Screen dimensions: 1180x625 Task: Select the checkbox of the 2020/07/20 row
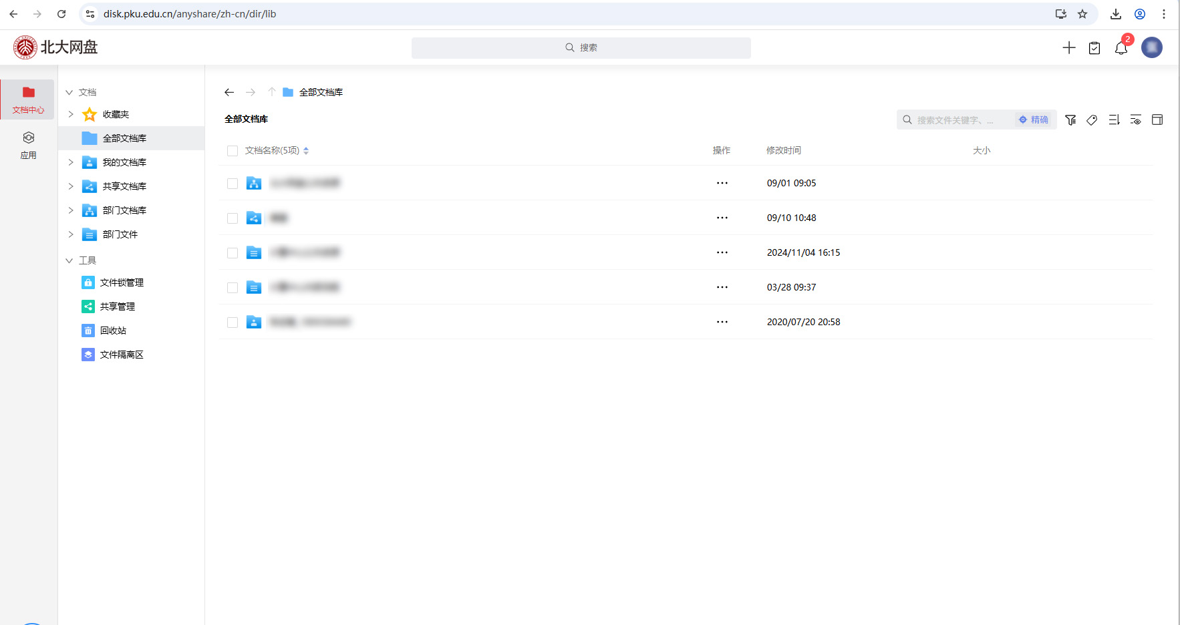(233, 323)
